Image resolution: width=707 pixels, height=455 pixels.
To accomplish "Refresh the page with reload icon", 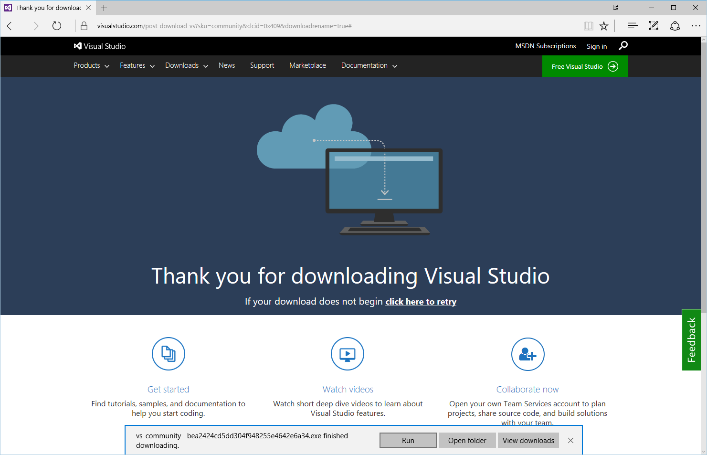I will (57, 26).
